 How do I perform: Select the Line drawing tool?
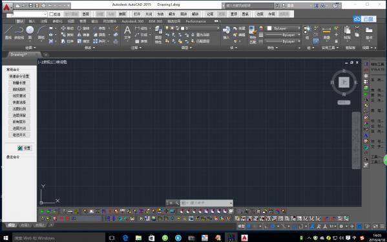tap(8, 32)
